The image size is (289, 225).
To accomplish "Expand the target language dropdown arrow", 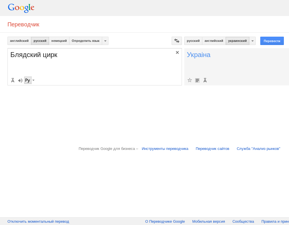I will pyautogui.click(x=253, y=41).
